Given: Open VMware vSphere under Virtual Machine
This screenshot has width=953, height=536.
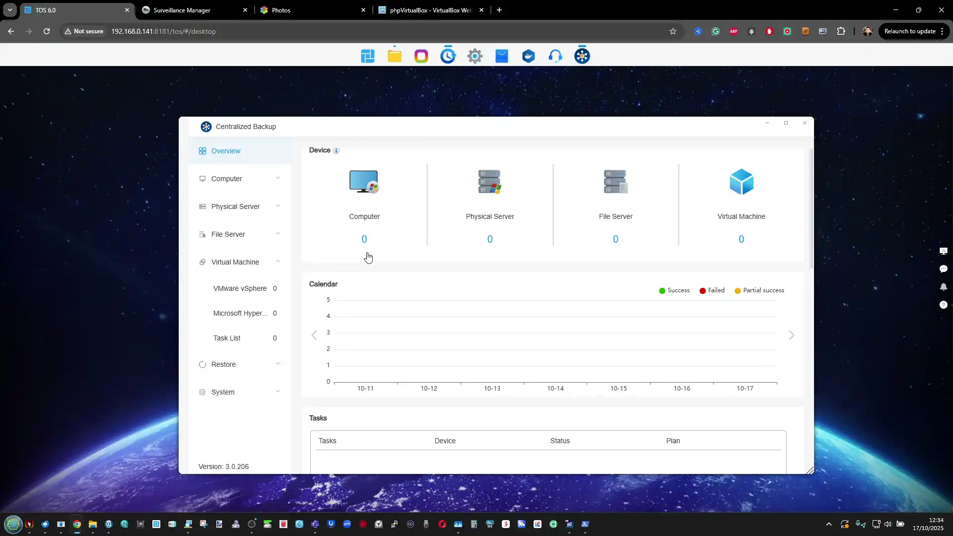Looking at the screenshot, I should pyautogui.click(x=240, y=288).
